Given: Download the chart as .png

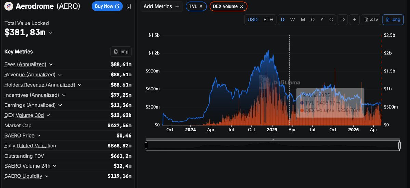Looking at the screenshot, I should [x=393, y=20].
